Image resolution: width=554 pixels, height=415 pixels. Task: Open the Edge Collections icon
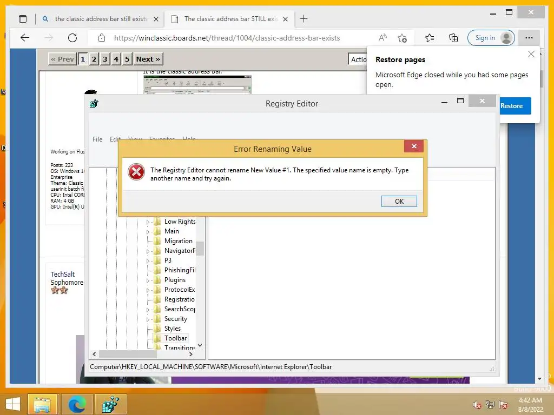point(453,38)
